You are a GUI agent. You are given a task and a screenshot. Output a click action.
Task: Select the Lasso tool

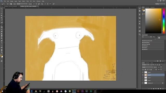tap(2, 13)
